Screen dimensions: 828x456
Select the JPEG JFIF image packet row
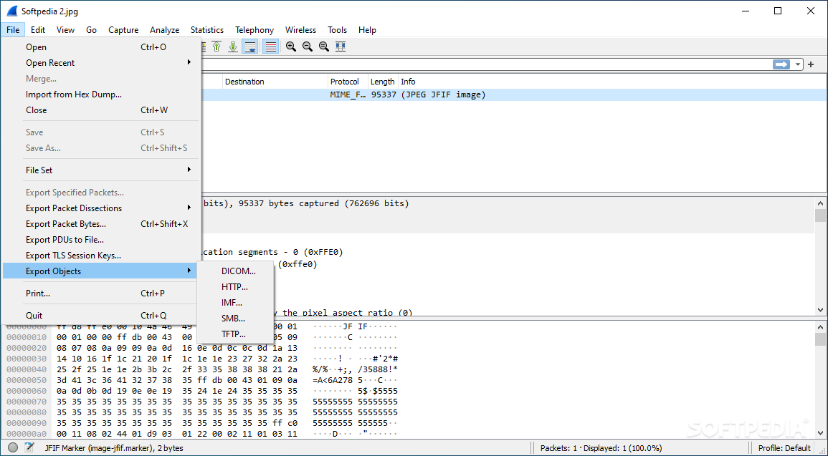pyautogui.click(x=513, y=95)
